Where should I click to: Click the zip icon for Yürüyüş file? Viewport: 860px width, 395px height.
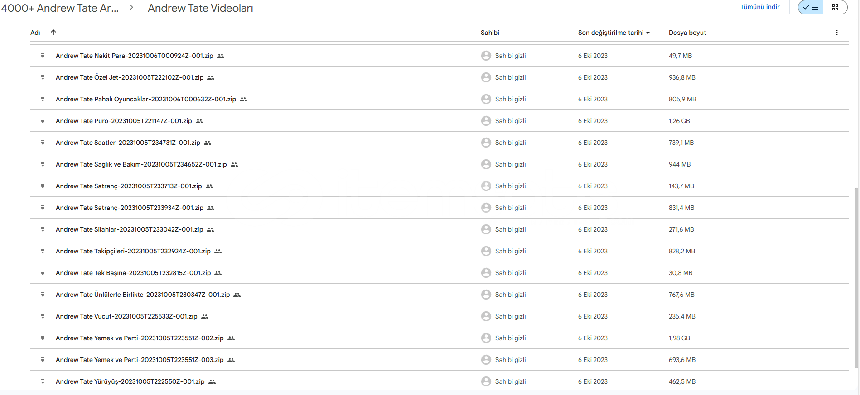[x=43, y=381]
